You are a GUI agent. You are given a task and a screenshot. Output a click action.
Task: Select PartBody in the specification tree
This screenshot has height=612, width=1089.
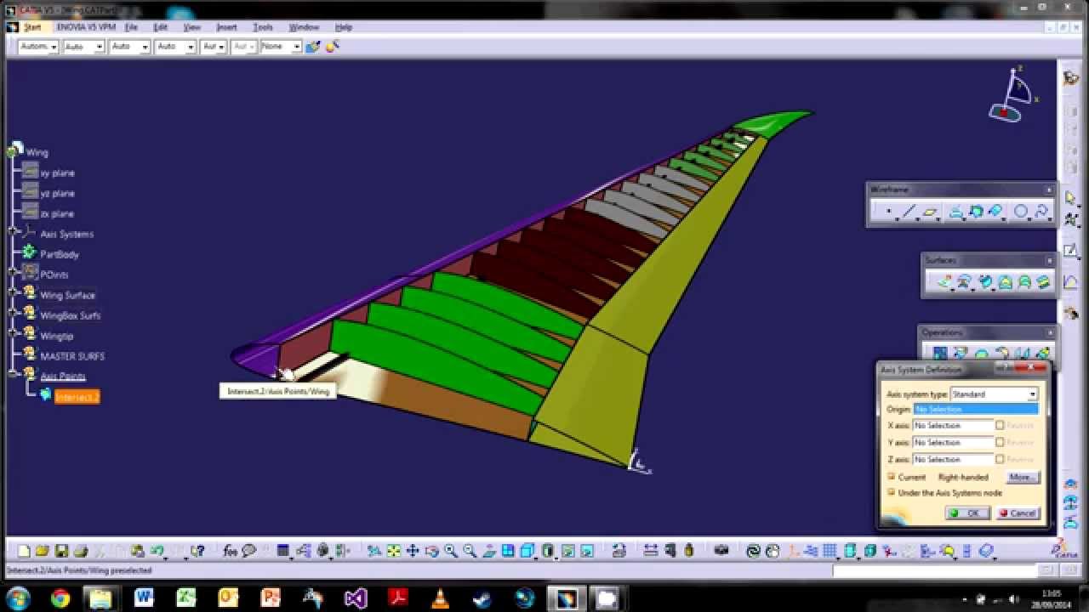click(59, 254)
